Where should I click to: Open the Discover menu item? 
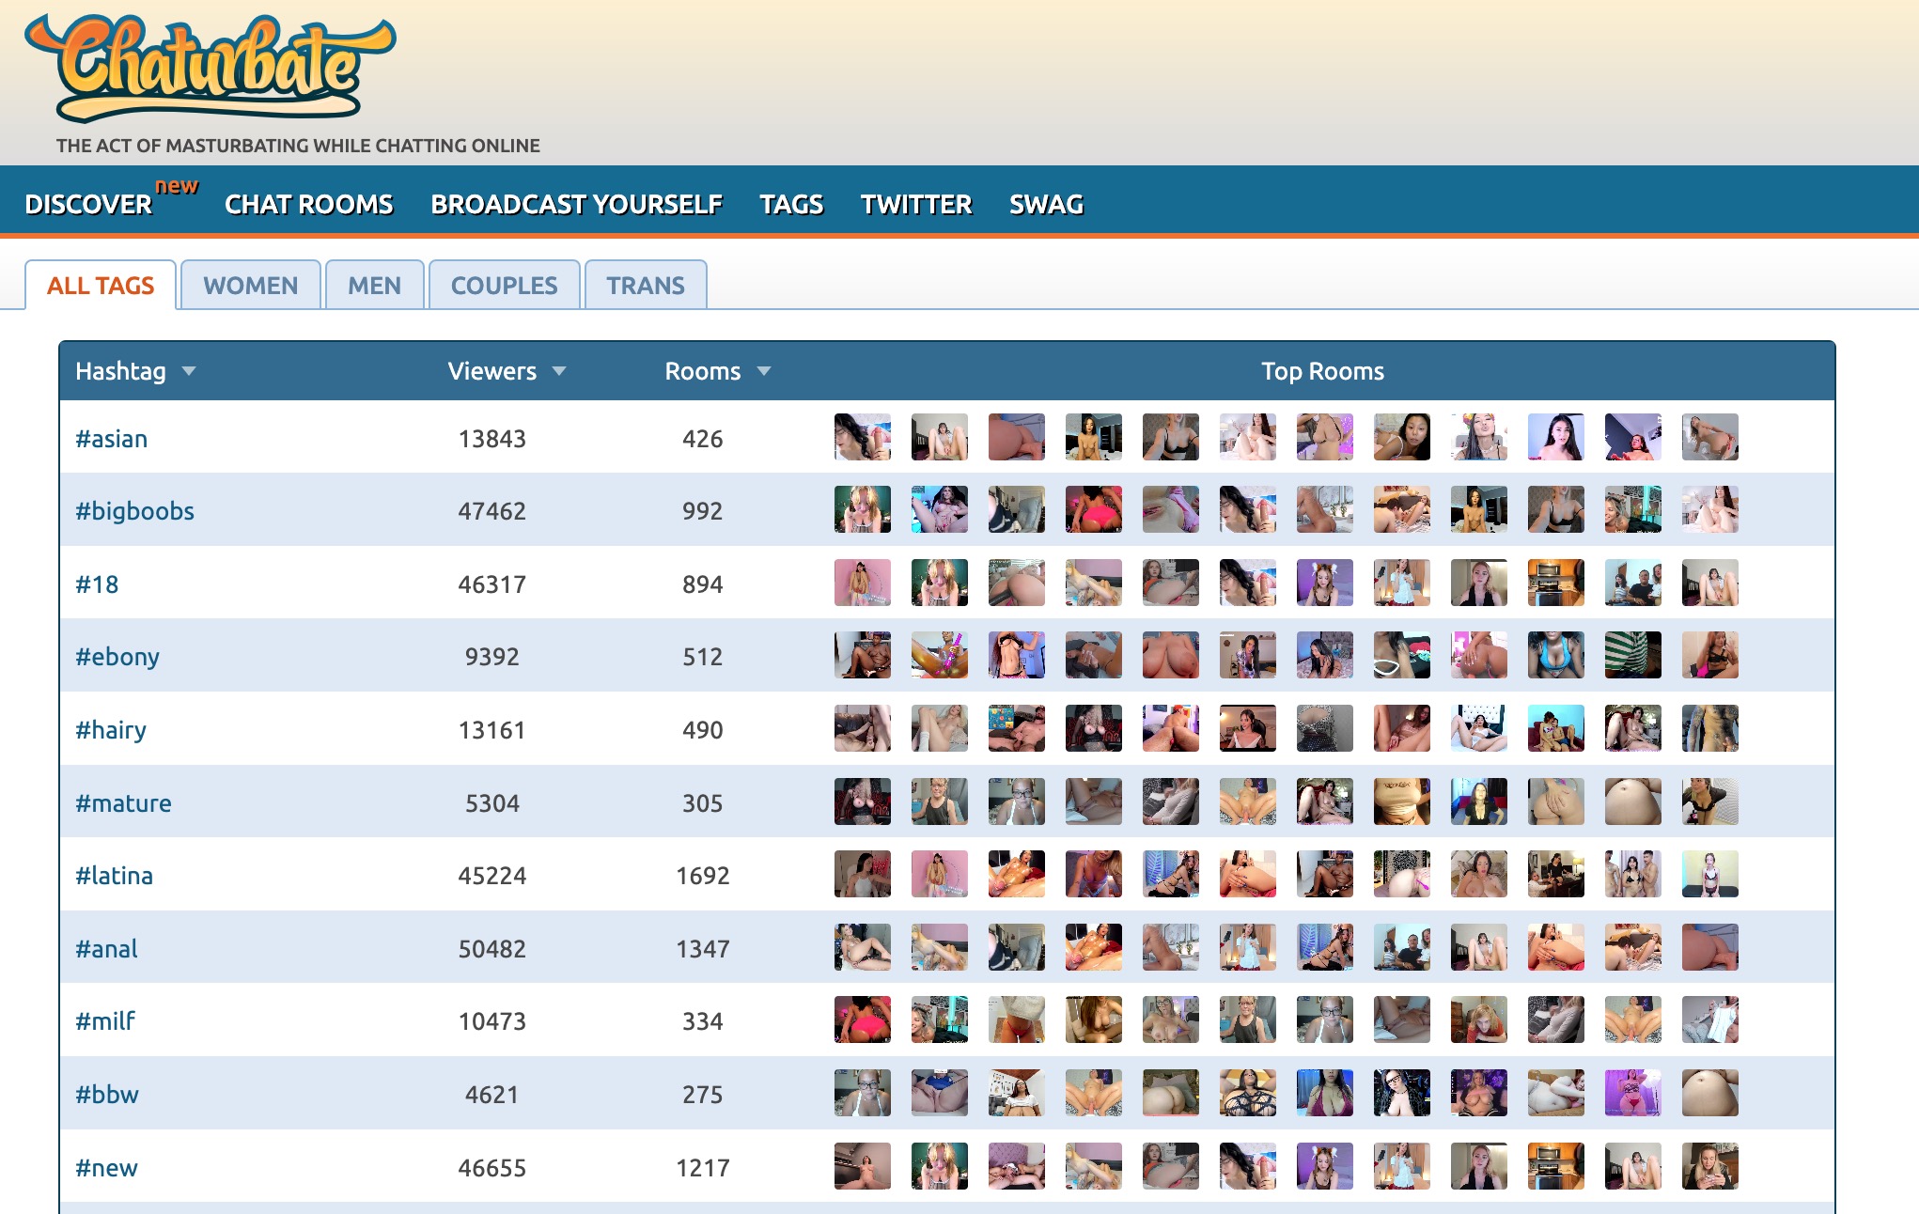(x=88, y=204)
